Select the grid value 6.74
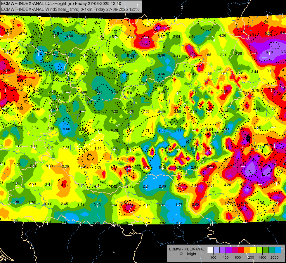Viewport: 286px width, 263px height. coord(24,34)
